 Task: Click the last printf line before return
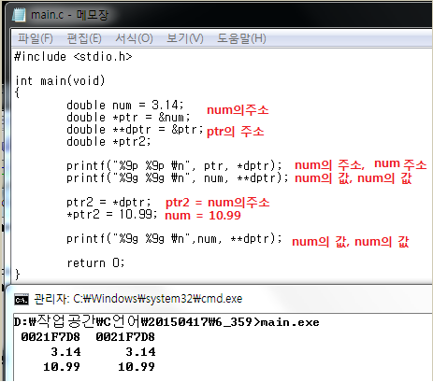(174, 239)
